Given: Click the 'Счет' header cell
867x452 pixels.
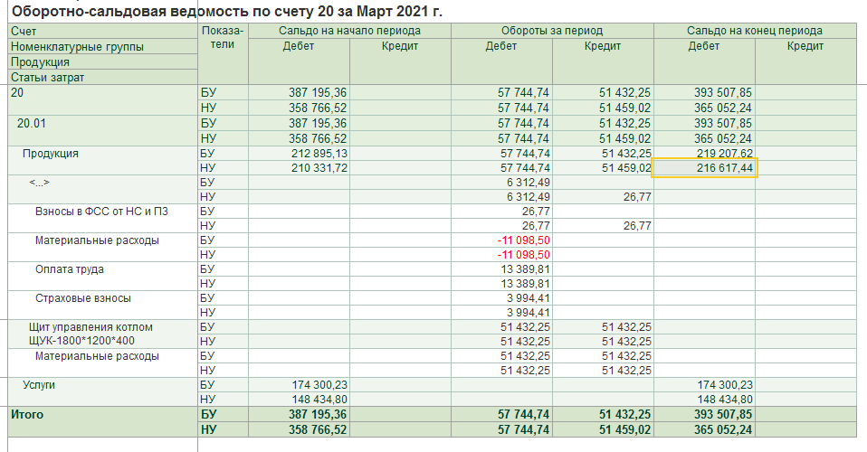Looking at the screenshot, I should click(x=103, y=31).
